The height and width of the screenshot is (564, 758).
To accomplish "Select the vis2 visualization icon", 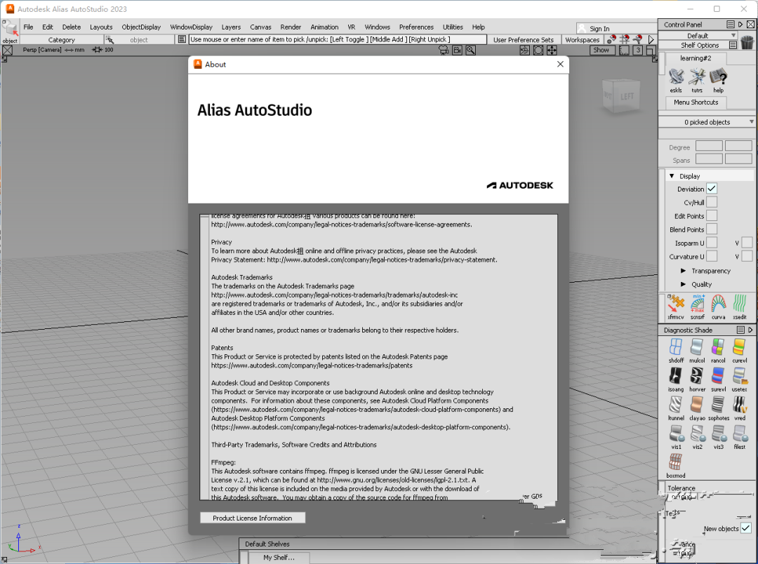I will (697, 434).
